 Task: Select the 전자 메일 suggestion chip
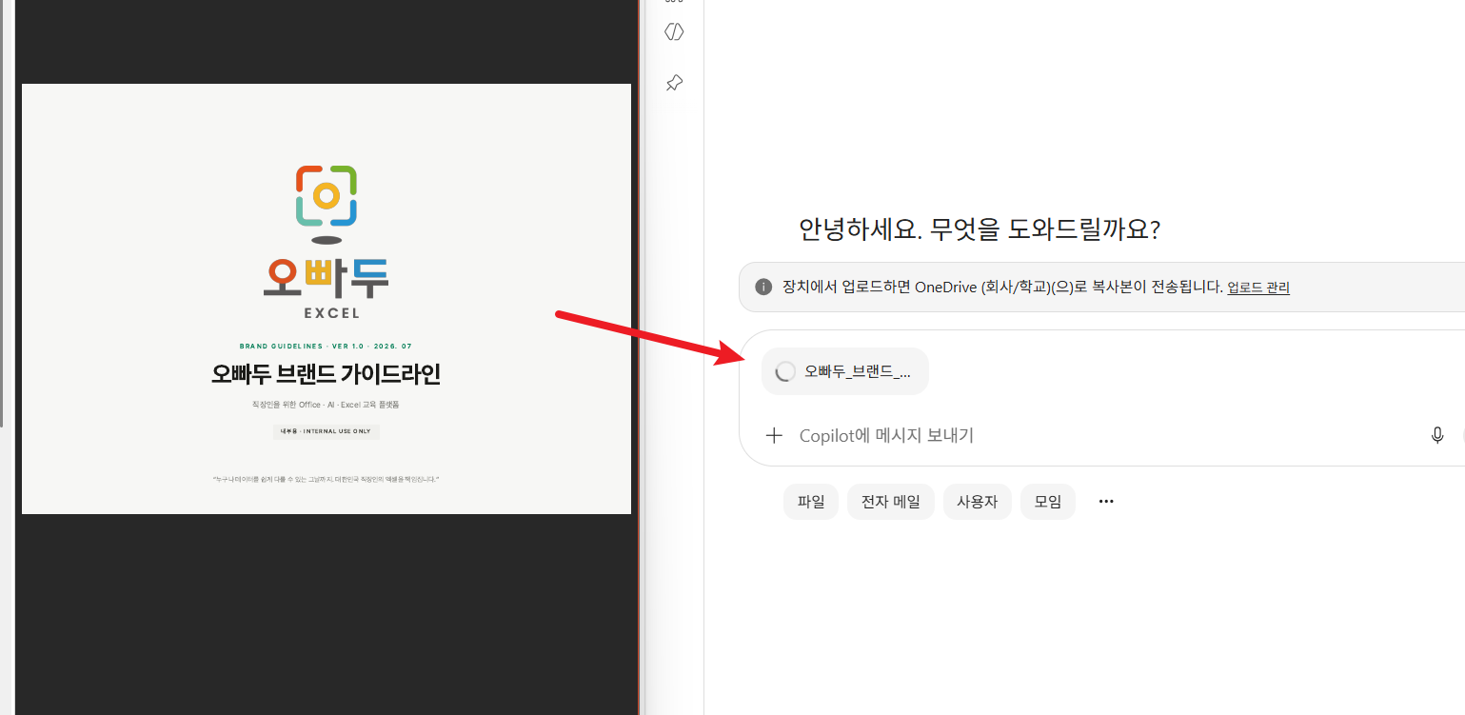click(891, 502)
